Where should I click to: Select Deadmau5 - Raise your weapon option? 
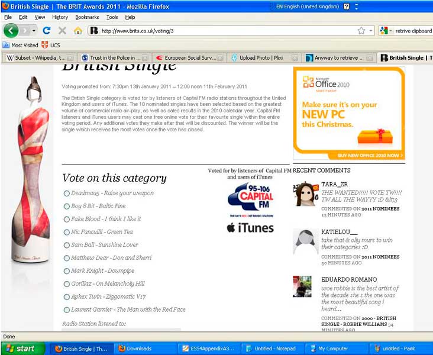coord(67,193)
